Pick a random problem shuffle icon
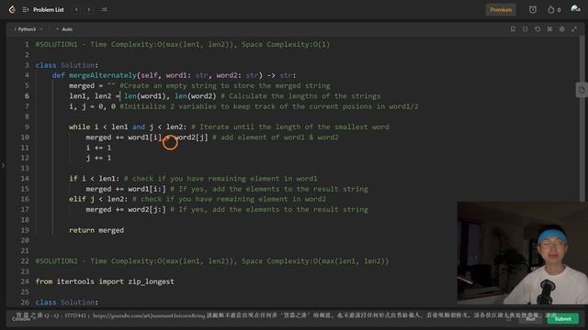 [104, 10]
